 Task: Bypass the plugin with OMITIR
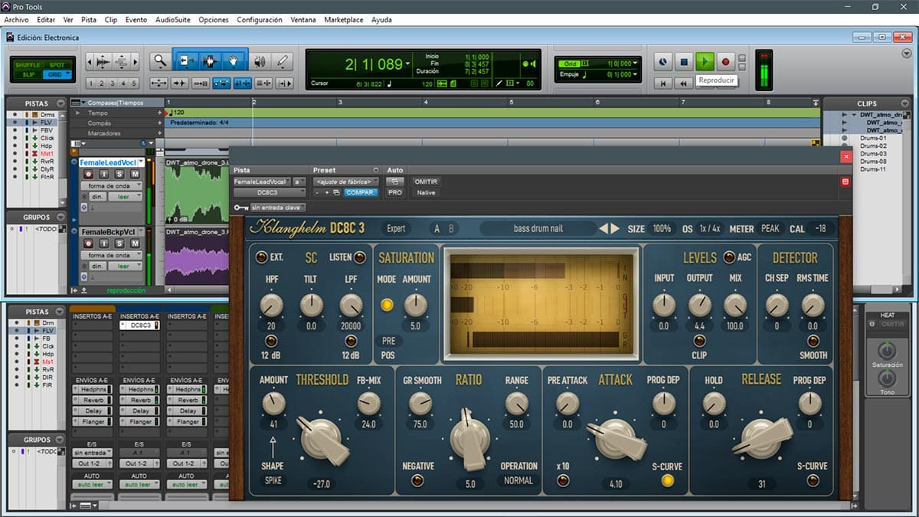coord(425,182)
